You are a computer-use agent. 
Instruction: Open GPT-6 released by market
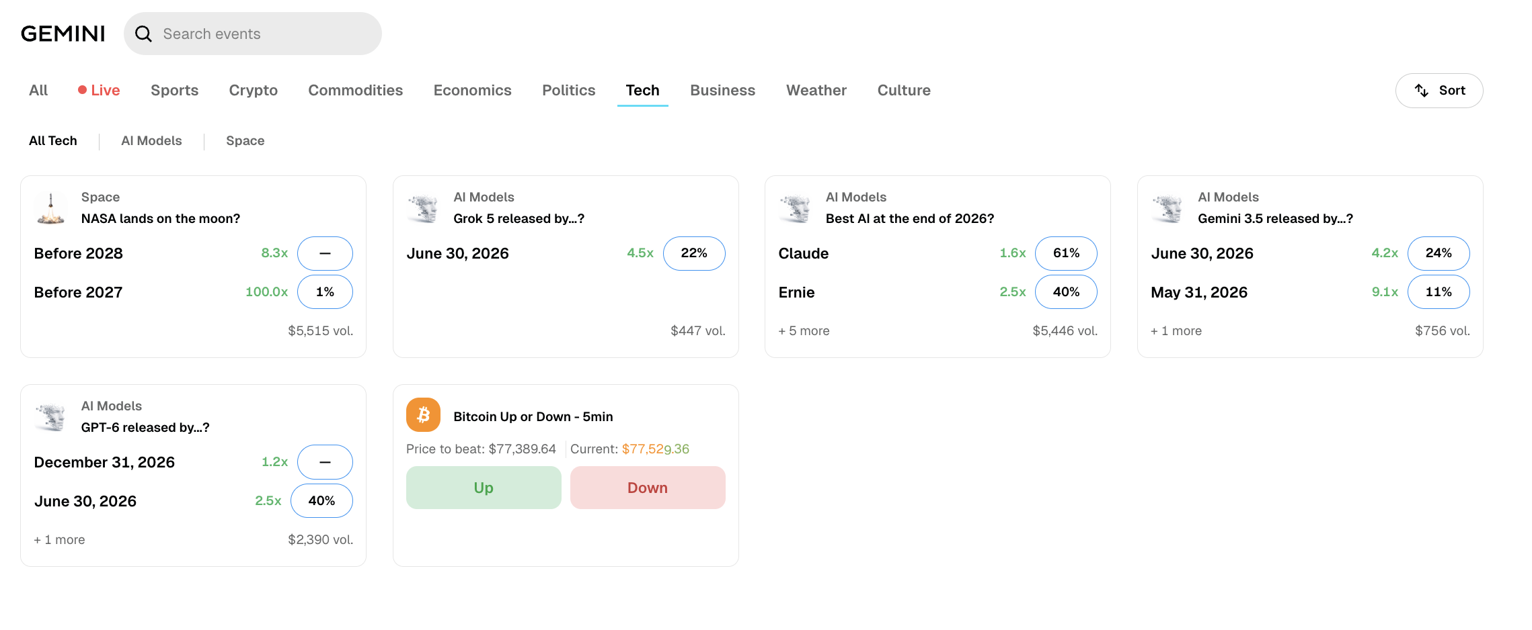click(145, 428)
